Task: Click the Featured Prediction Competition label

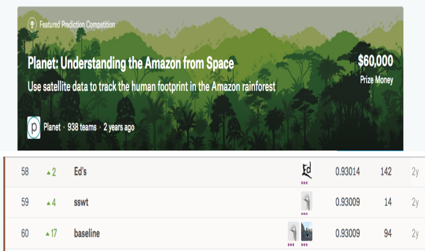Action: click(77, 25)
